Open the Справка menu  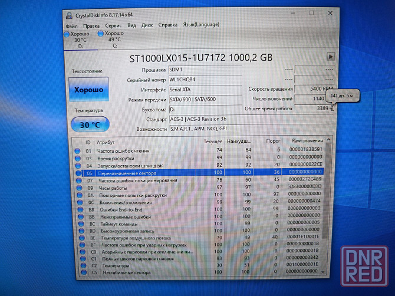point(168,25)
